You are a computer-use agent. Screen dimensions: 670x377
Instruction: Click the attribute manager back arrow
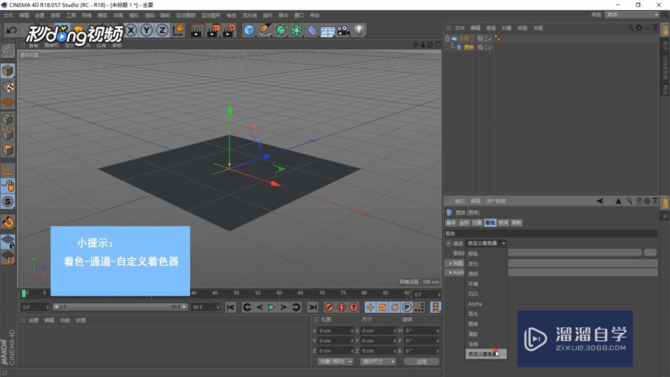[600, 201]
